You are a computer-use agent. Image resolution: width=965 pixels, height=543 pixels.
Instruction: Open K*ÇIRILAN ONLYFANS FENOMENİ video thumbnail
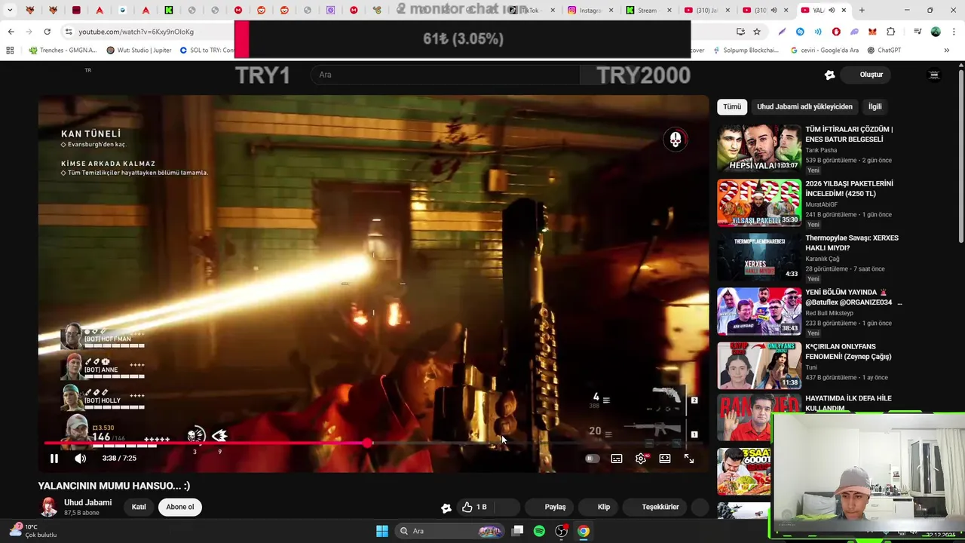click(x=759, y=365)
